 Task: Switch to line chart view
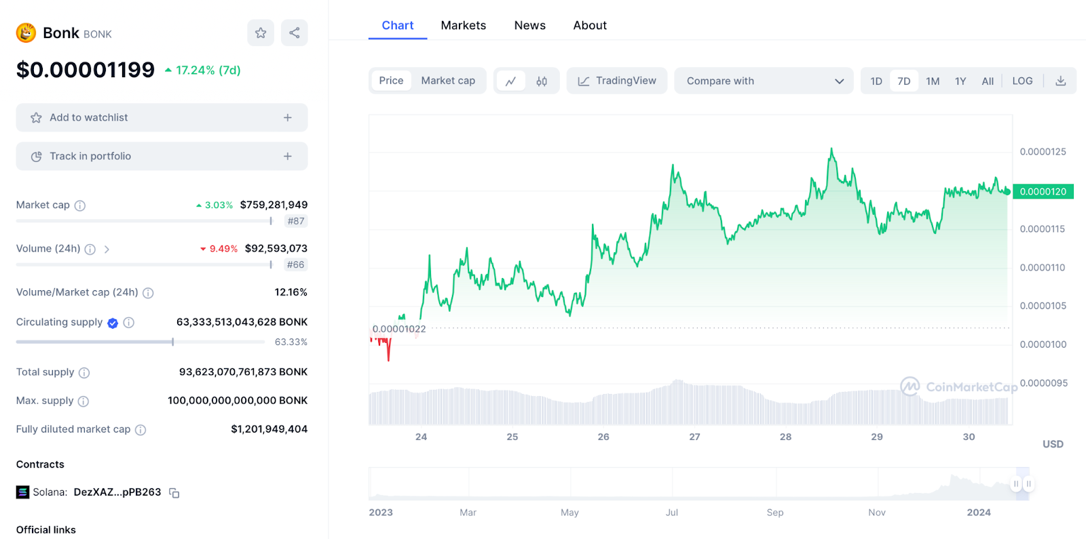click(x=511, y=81)
